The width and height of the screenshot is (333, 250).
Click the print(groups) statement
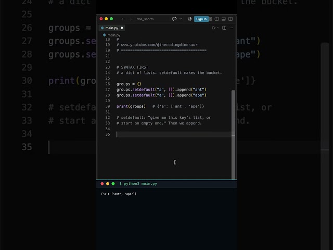[x=131, y=106]
